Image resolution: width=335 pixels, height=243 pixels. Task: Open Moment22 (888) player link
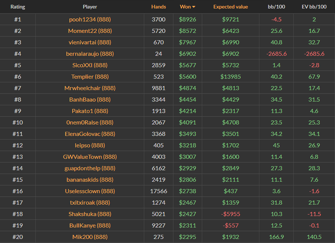tap(90, 31)
